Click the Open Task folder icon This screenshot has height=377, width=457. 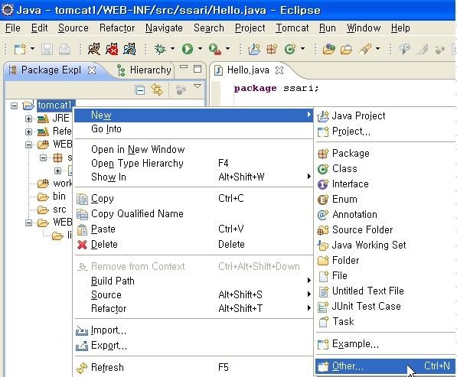tap(347, 49)
